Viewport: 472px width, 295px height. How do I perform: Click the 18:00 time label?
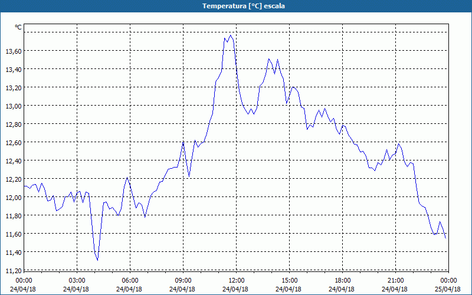tap(343, 281)
